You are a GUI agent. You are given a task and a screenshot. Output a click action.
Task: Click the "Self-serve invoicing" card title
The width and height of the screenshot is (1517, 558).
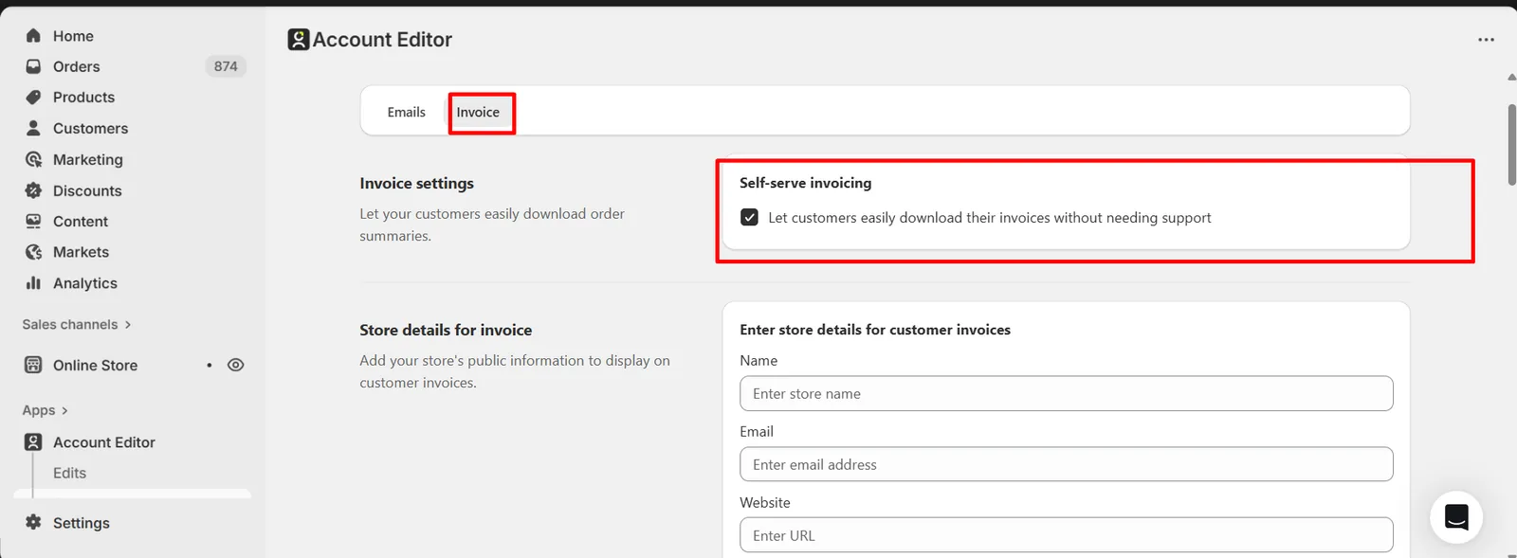pos(806,183)
